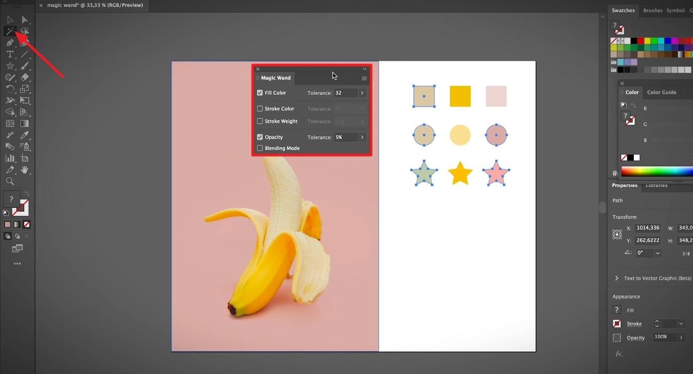Select the Warp tool

(x=10, y=100)
